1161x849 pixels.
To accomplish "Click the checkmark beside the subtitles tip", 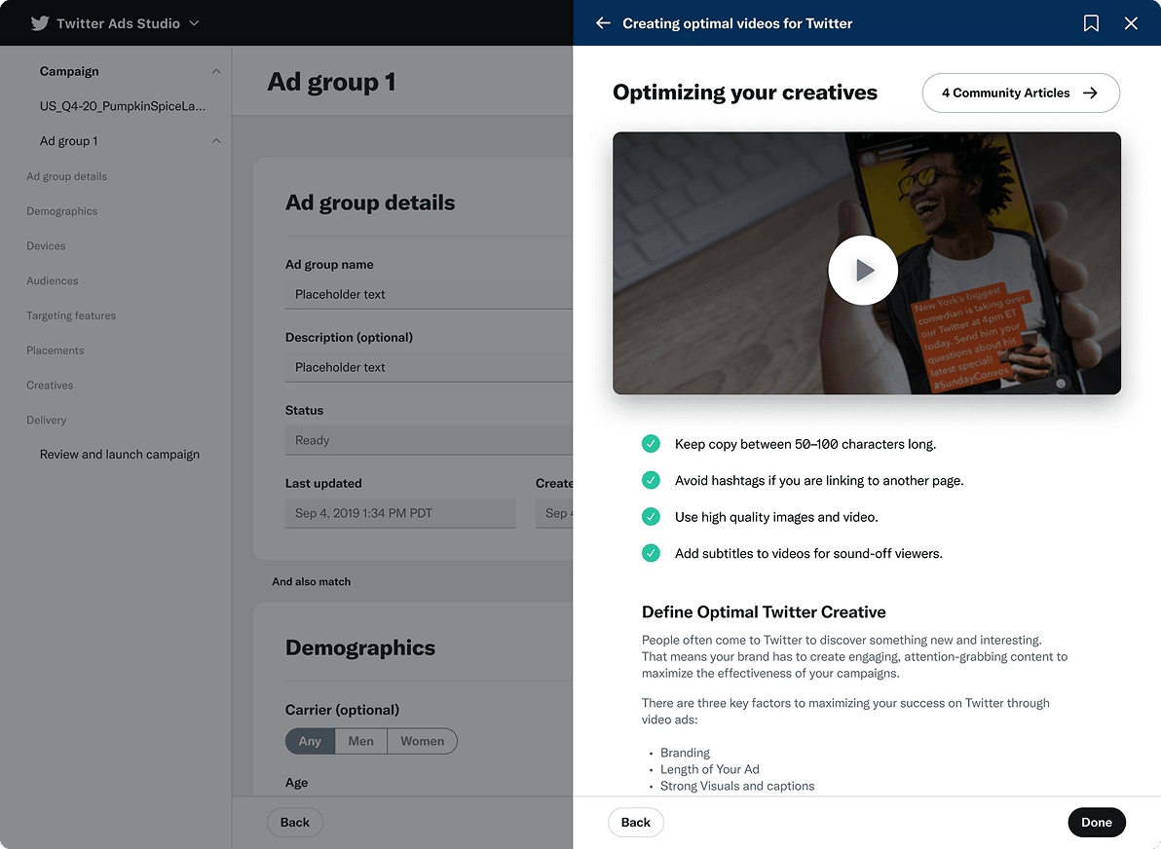I will (651, 553).
